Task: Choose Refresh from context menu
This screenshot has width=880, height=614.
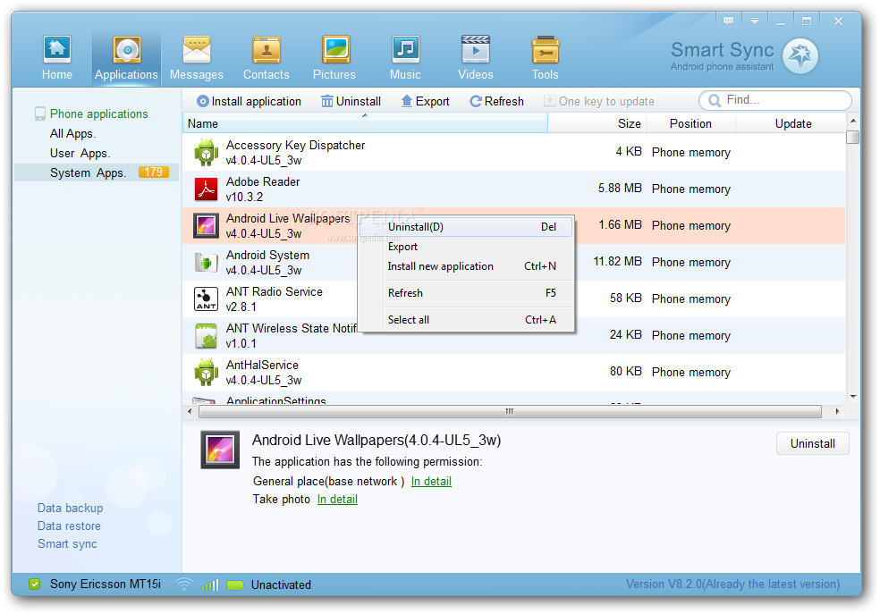Action: click(466, 293)
